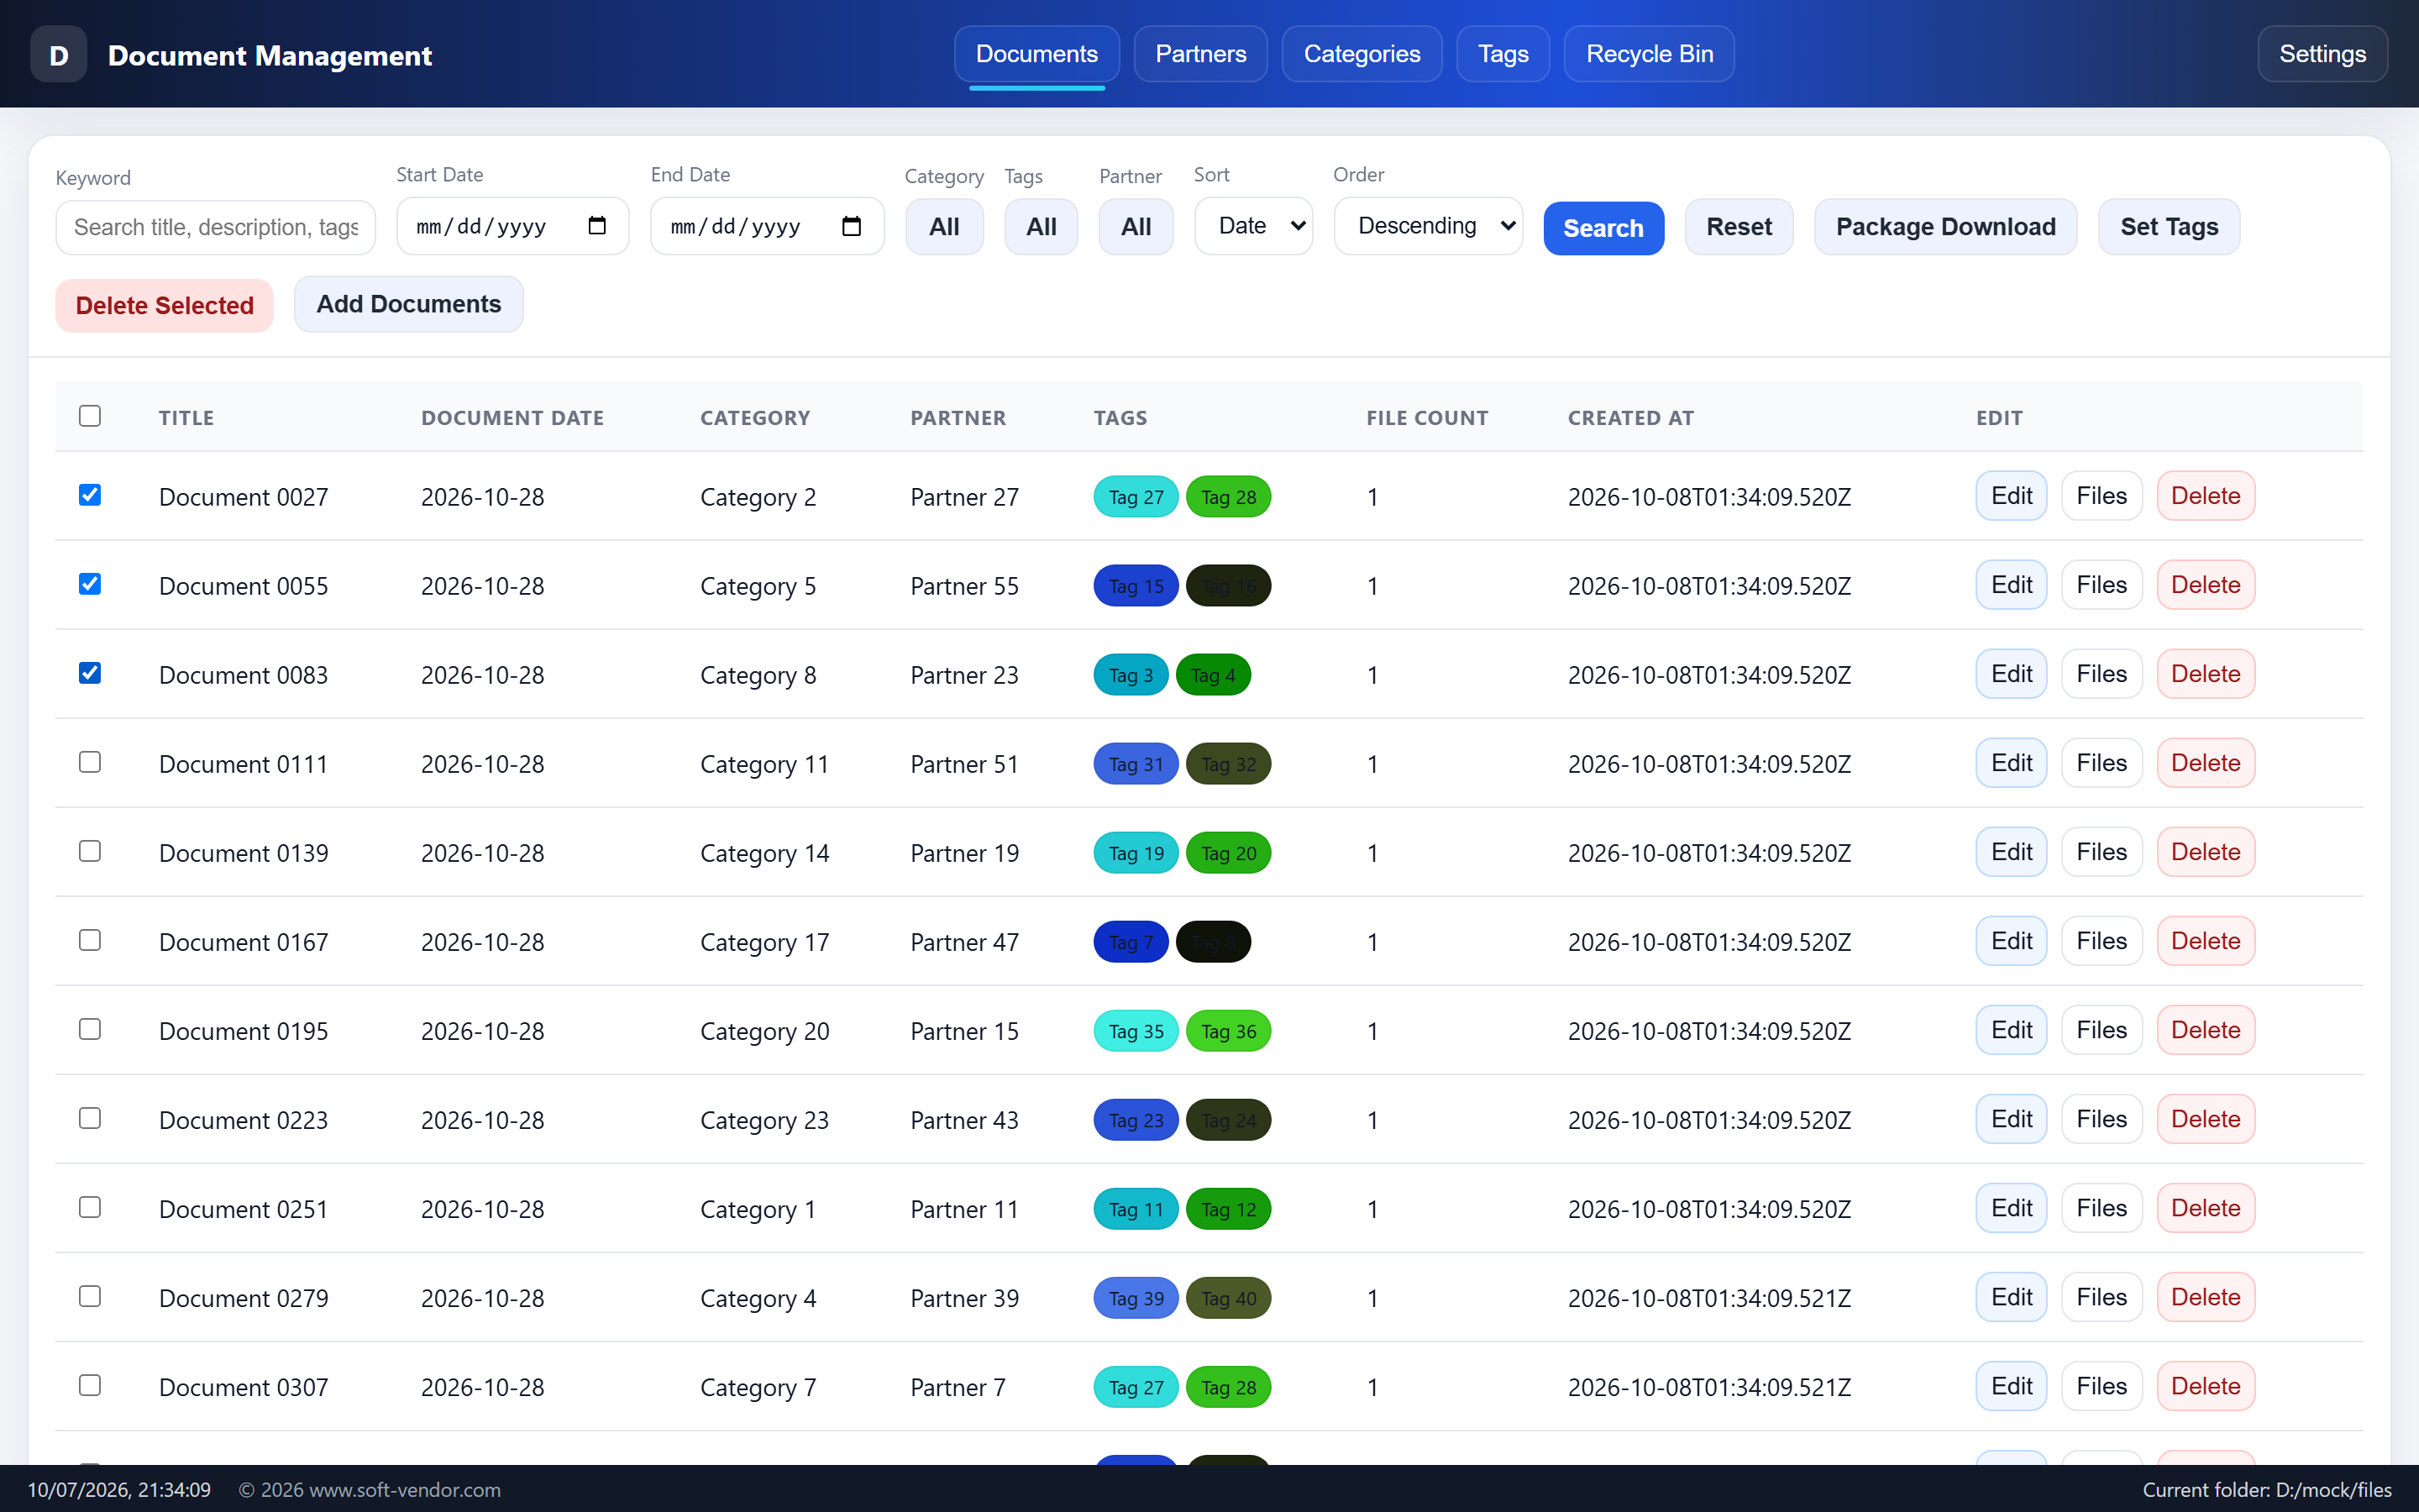Open the Category filter All selector

[945, 227]
